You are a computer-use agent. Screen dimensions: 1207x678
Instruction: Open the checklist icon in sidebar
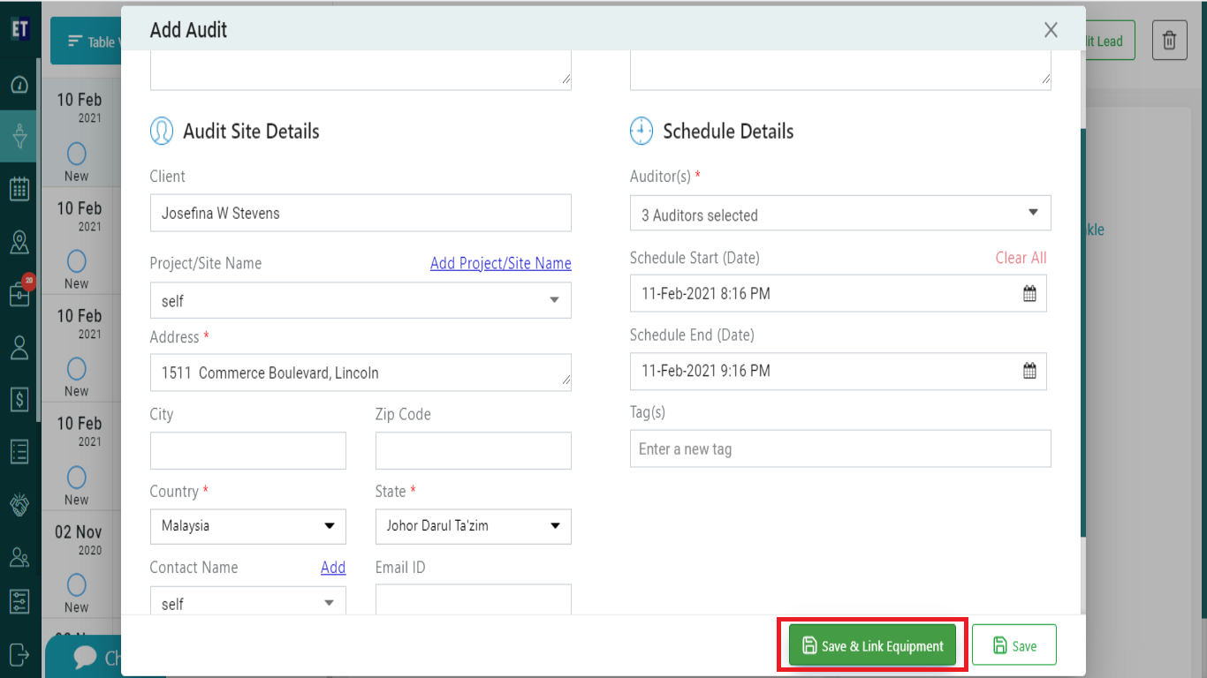(x=19, y=452)
